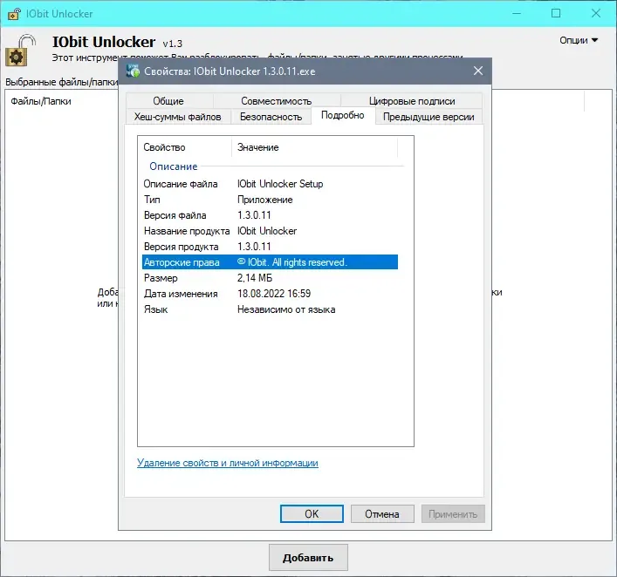Close the IObit Unlocker main window

tap(596, 13)
